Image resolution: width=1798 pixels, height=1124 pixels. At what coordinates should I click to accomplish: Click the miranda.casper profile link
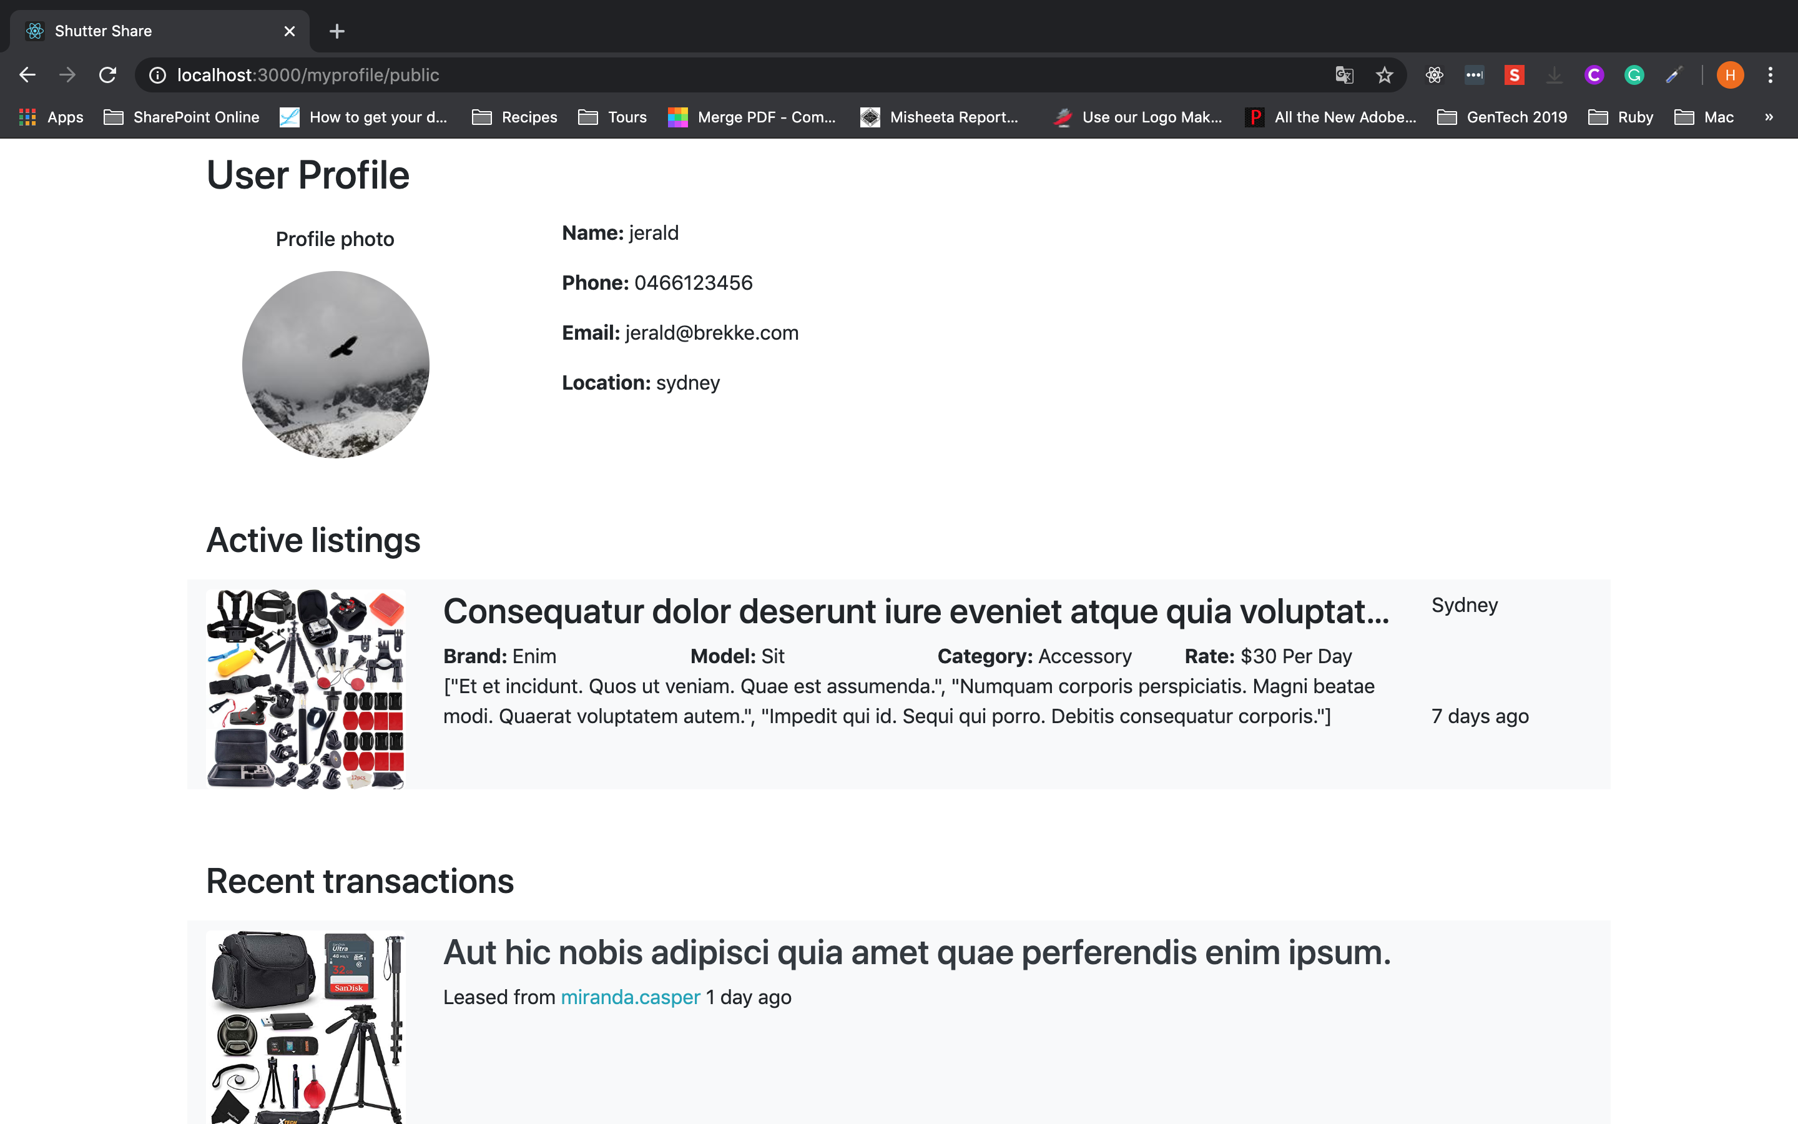[629, 997]
